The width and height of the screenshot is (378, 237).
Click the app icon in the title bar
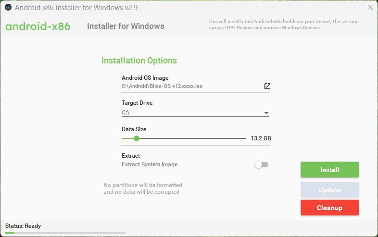tap(8, 8)
